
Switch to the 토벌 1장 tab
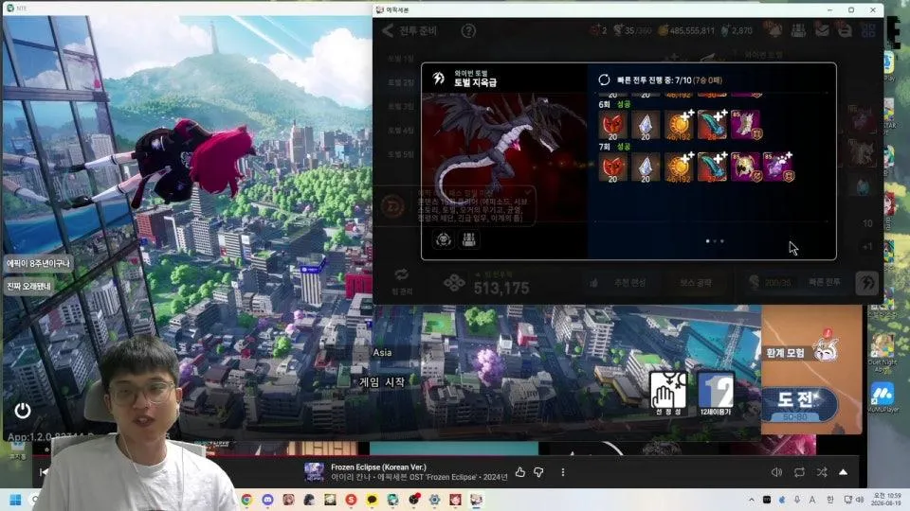click(401, 59)
